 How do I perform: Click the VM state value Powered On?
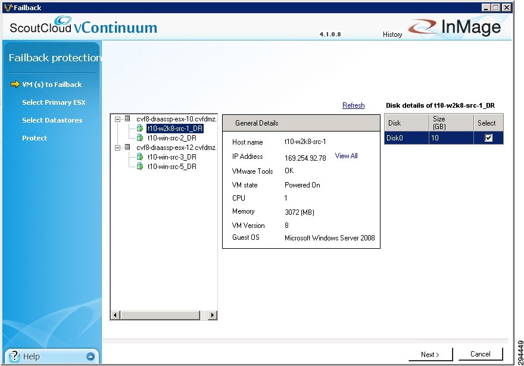[302, 185]
